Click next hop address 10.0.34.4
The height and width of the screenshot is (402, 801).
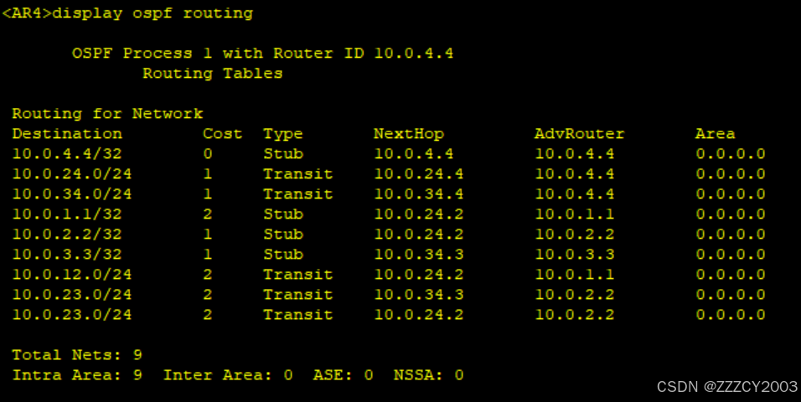(x=418, y=194)
